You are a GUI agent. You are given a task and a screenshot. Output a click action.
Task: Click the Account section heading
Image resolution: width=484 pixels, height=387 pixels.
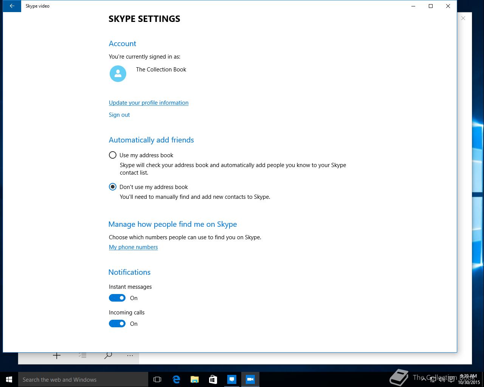coord(123,43)
